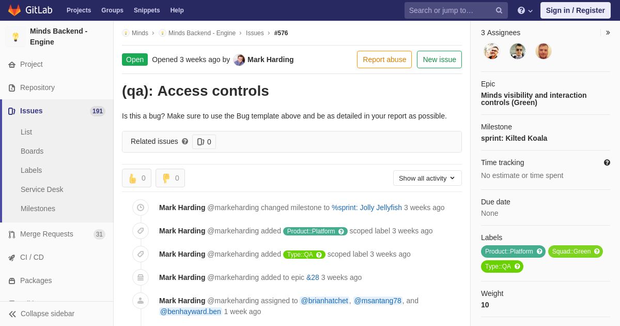This screenshot has width=620, height=326.
Task: Click the search magnifier icon
Action: coord(499,10)
